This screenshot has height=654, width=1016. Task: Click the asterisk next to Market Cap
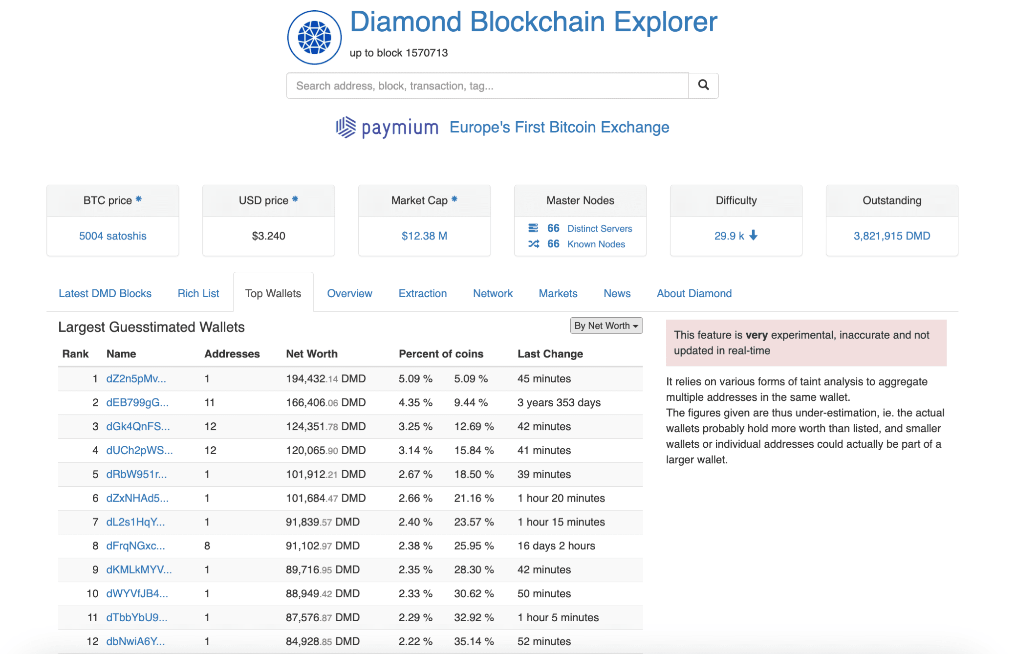click(454, 199)
